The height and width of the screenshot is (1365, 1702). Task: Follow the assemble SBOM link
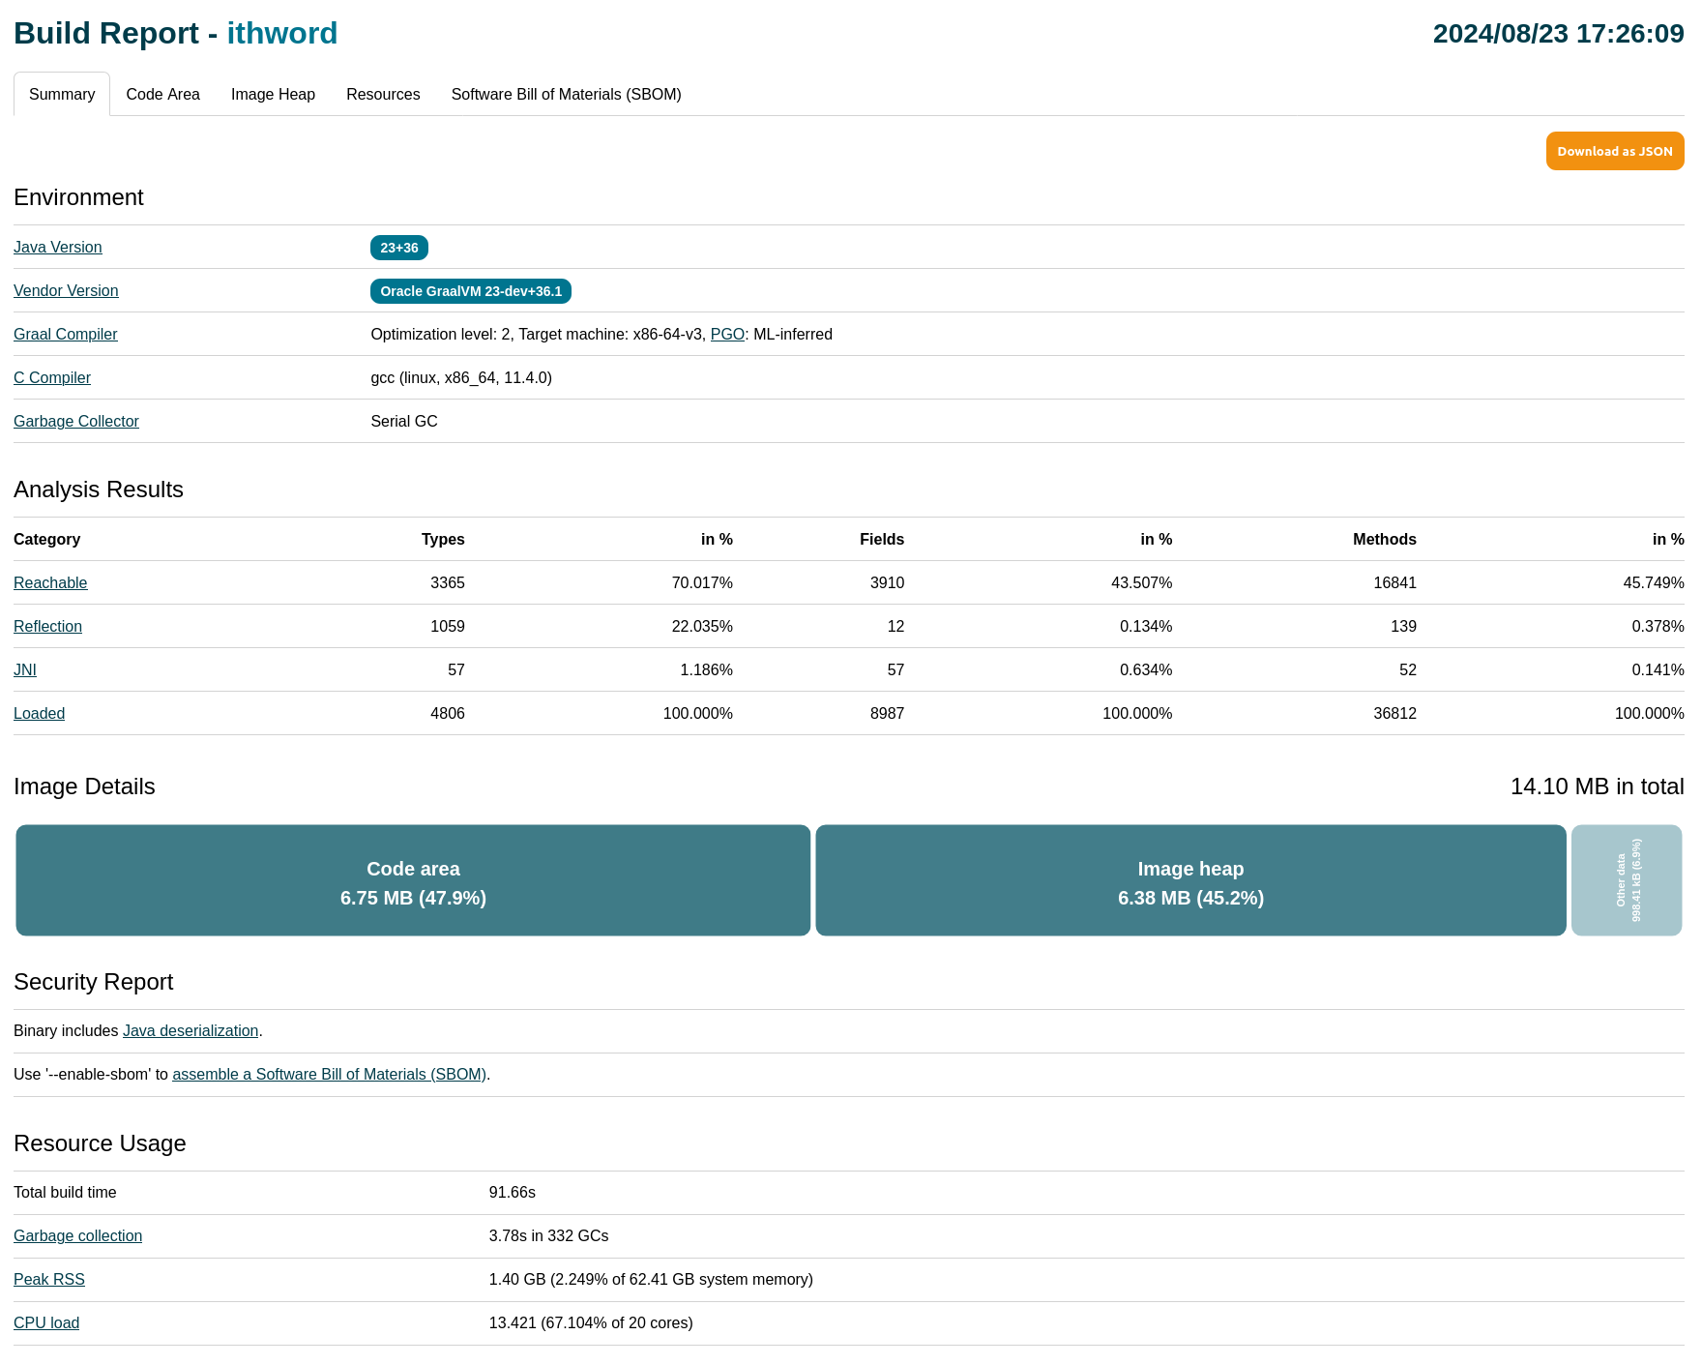point(329,1075)
